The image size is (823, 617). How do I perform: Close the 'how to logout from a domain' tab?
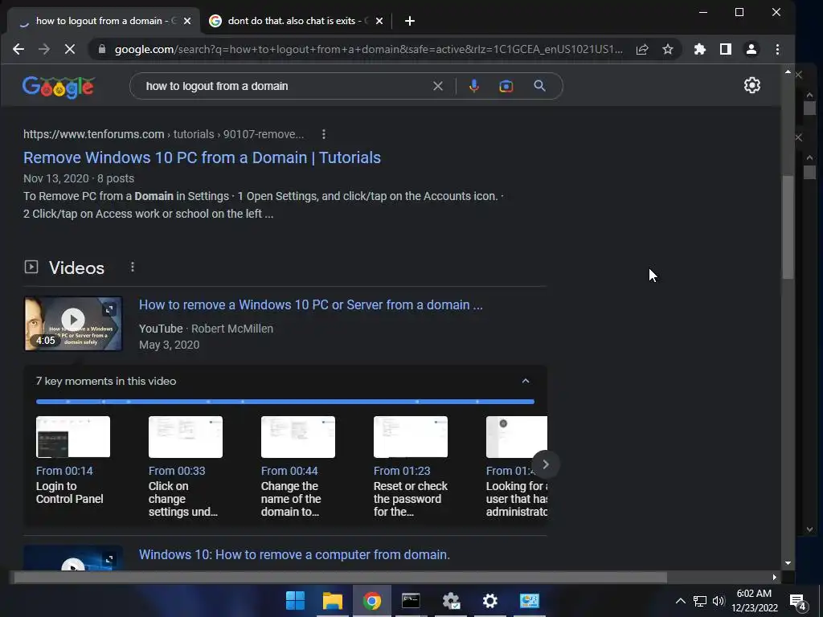click(x=187, y=21)
